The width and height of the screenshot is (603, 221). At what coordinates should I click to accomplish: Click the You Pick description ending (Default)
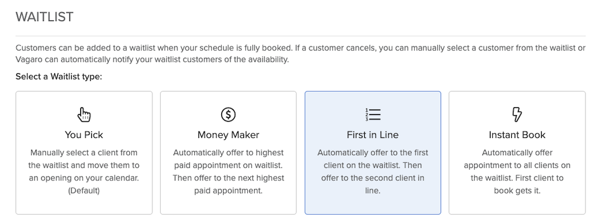tap(84, 172)
